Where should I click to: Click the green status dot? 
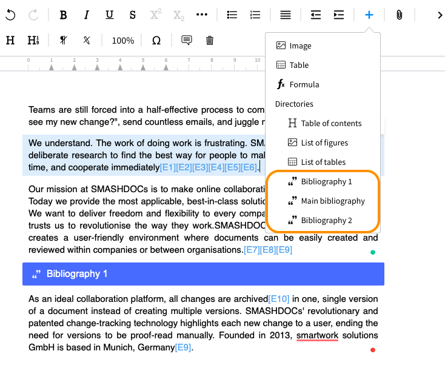coord(373,252)
